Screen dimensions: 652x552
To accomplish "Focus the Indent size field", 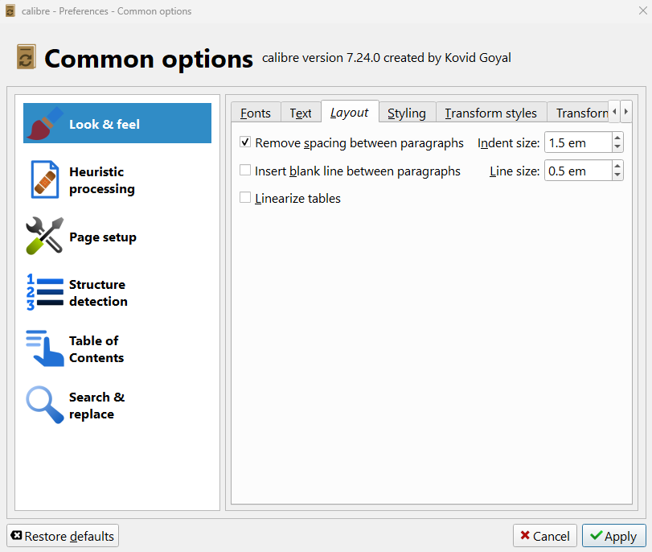I will click(x=578, y=142).
